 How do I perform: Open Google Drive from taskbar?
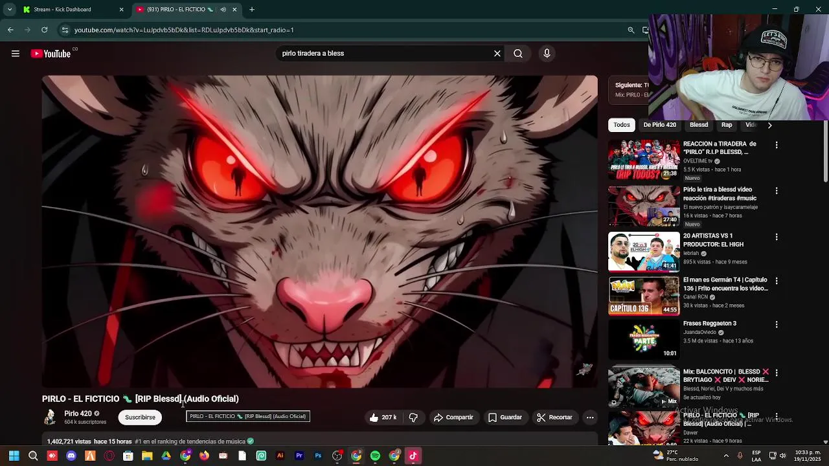(x=166, y=456)
